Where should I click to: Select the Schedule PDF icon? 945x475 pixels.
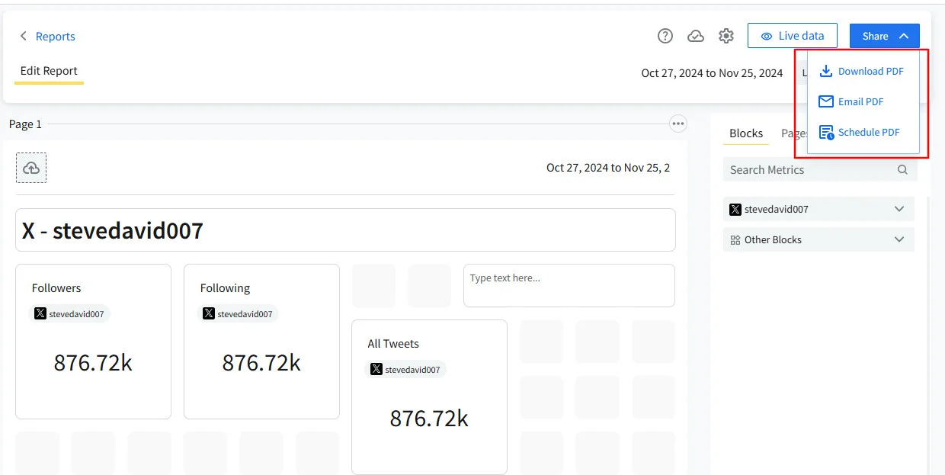826,131
